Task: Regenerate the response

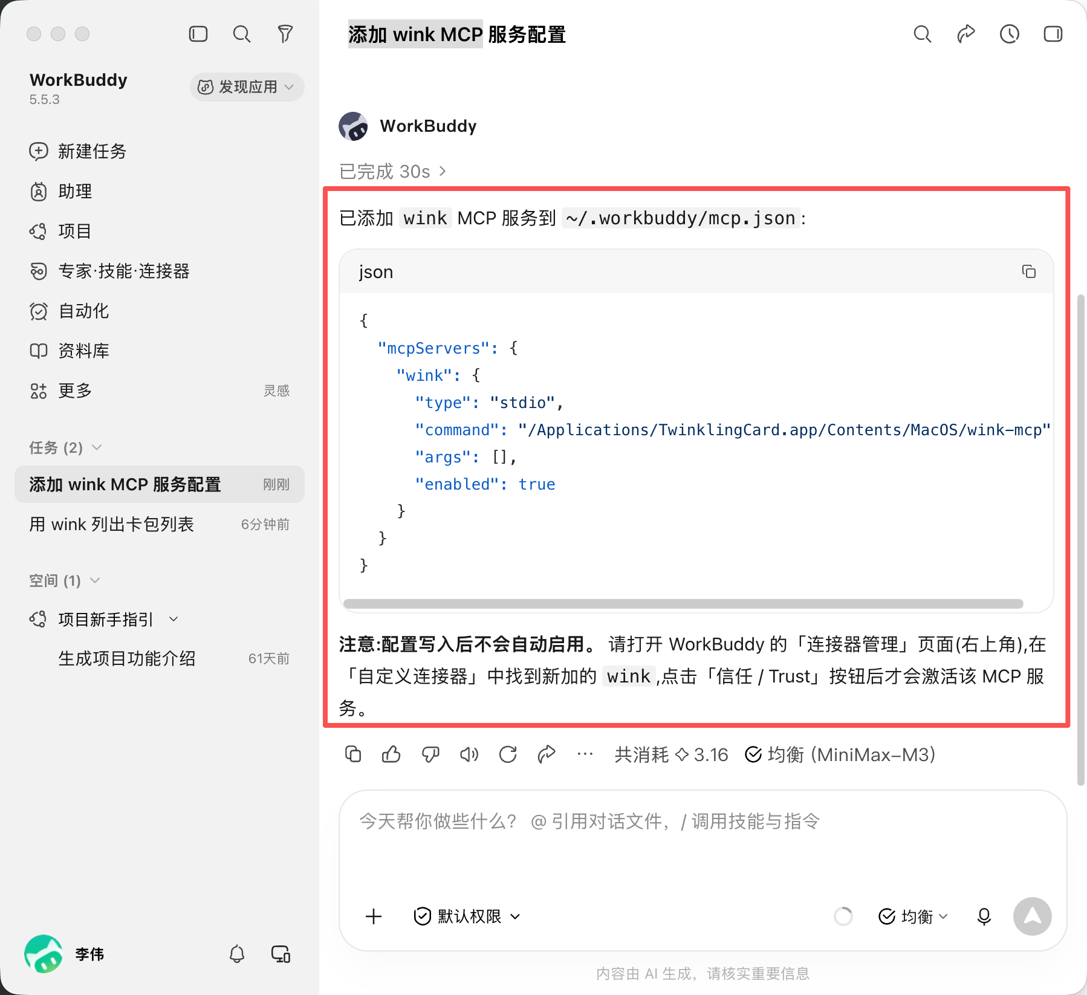Action: [x=508, y=754]
